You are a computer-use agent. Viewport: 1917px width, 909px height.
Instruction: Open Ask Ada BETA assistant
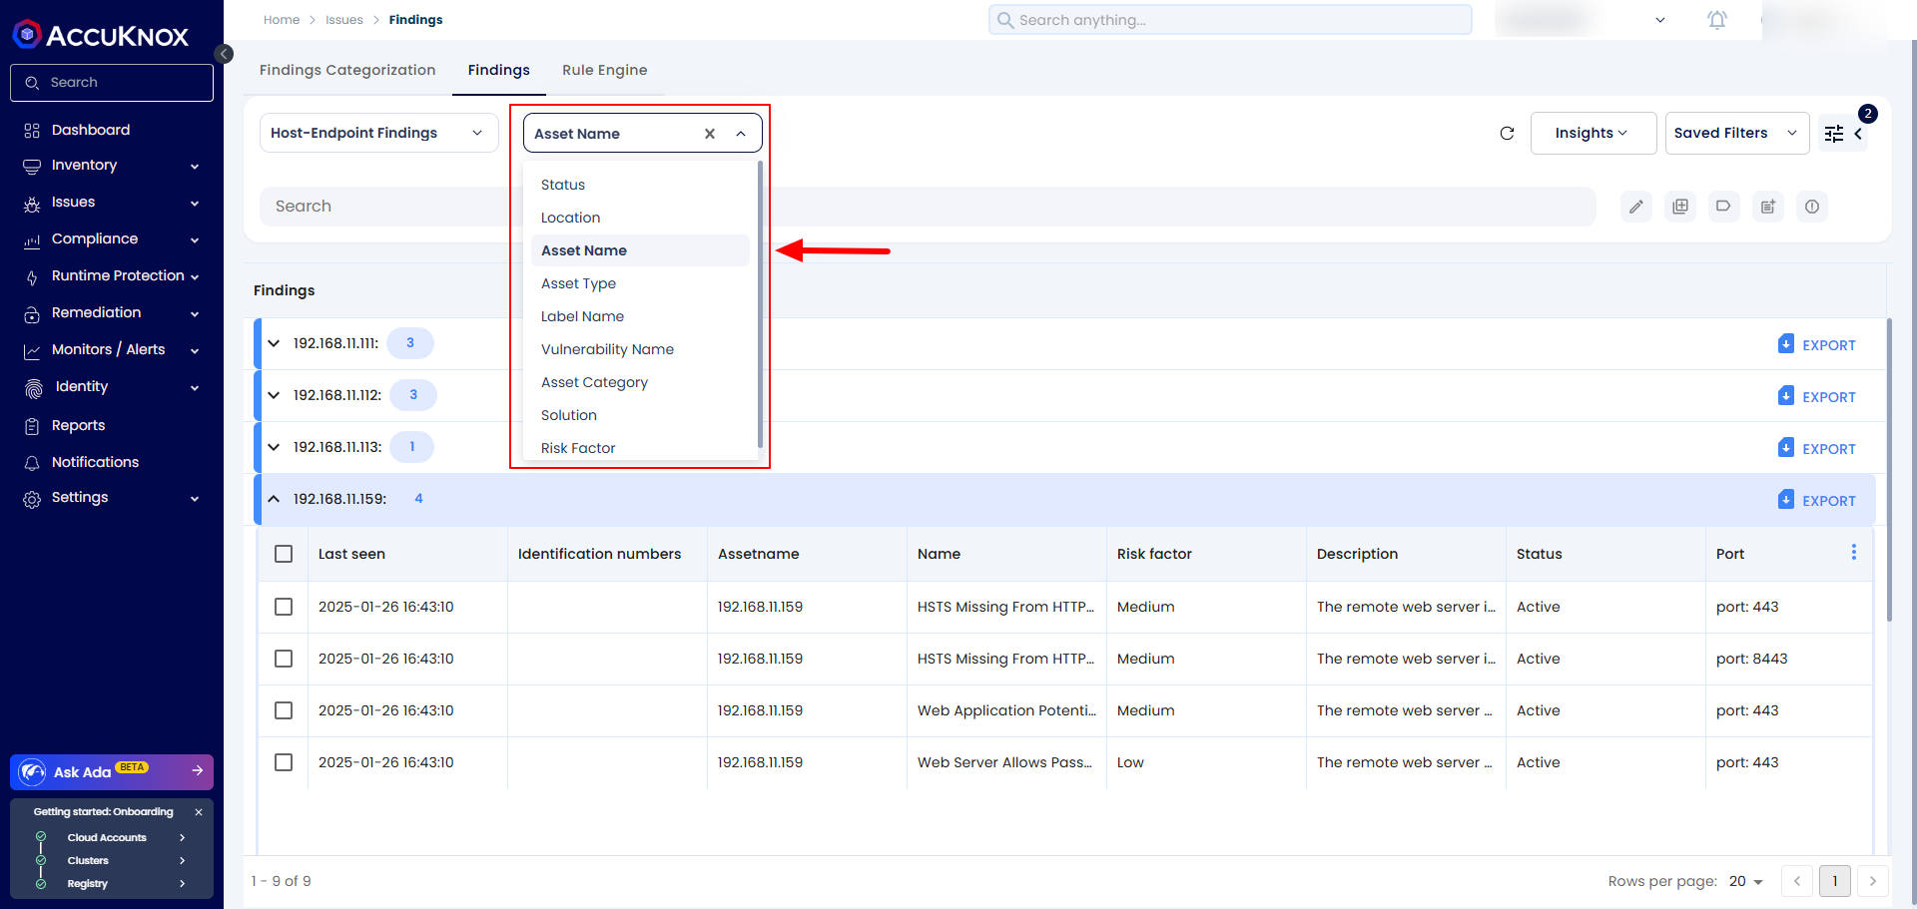pyautogui.click(x=112, y=771)
